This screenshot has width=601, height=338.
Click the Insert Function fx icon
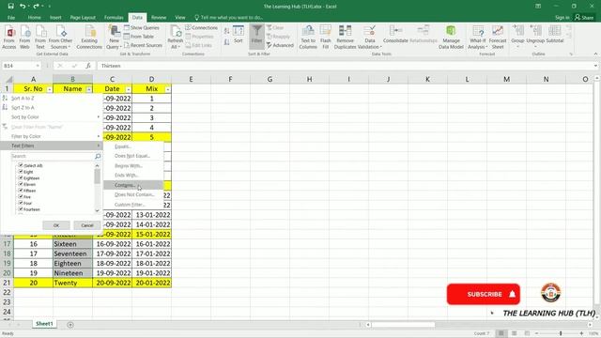[88, 66]
